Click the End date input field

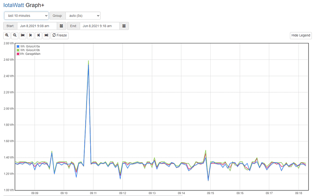pos(100,26)
